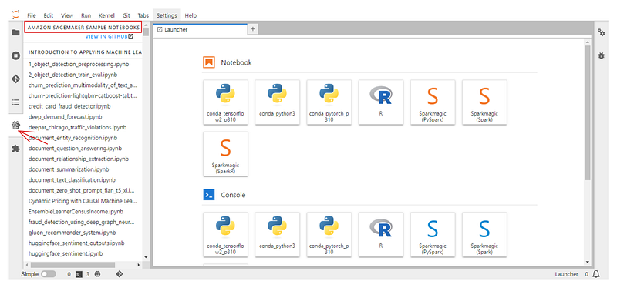The width and height of the screenshot is (617, 288).
Task: Launch Sparkmagic (SparkR) notebook
Action: pos(225,154)
